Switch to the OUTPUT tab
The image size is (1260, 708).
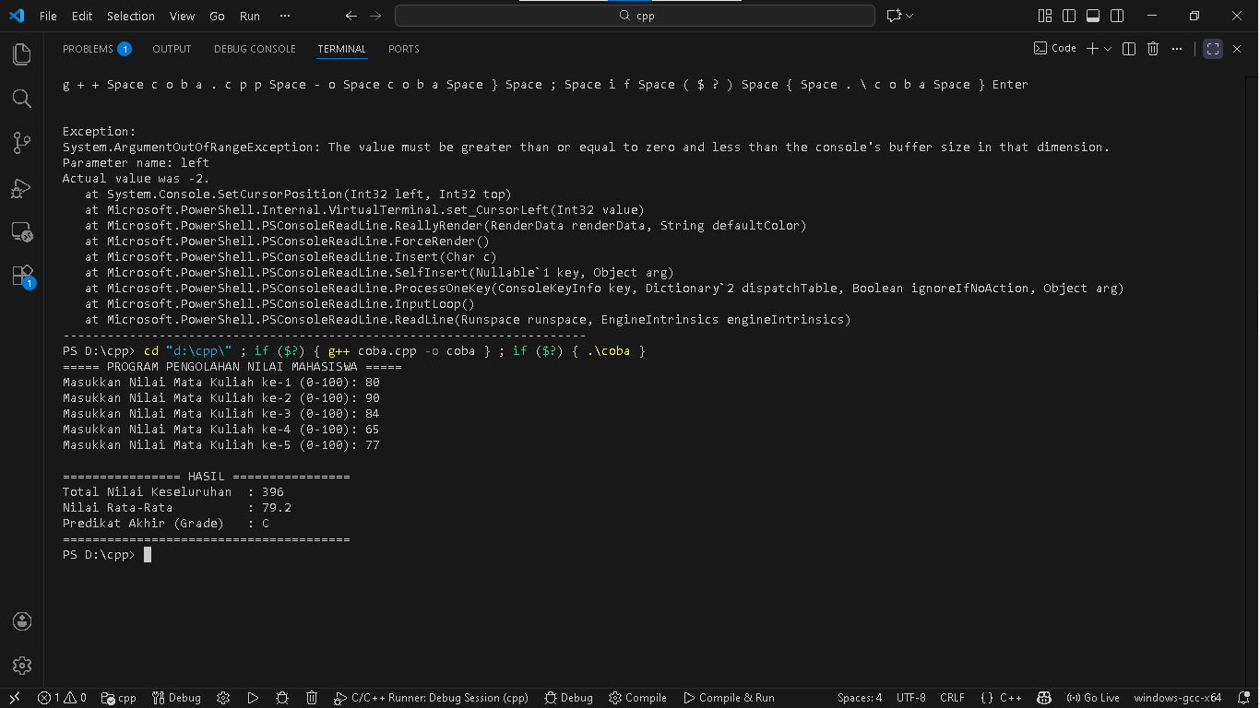172,49
